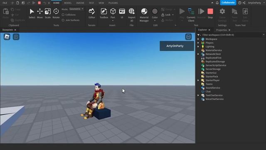The width and height of the screenshot is (266, 150).
Task: Switch to the HOME ribbon tab
Action: click(57, 3)
